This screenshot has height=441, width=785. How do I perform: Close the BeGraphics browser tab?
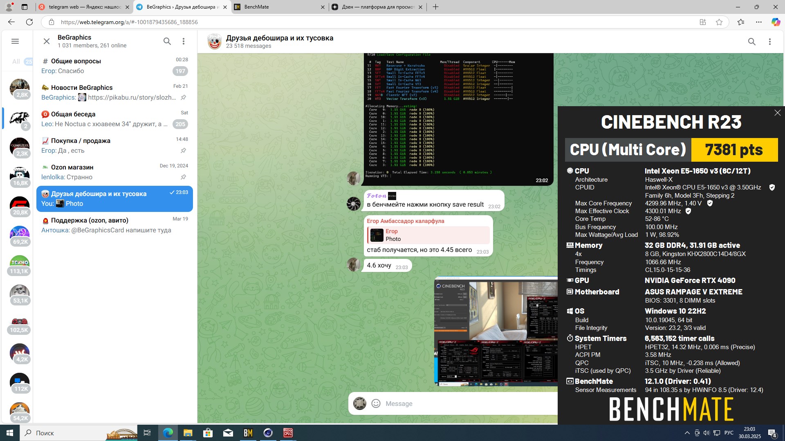(x=225, y=7)
